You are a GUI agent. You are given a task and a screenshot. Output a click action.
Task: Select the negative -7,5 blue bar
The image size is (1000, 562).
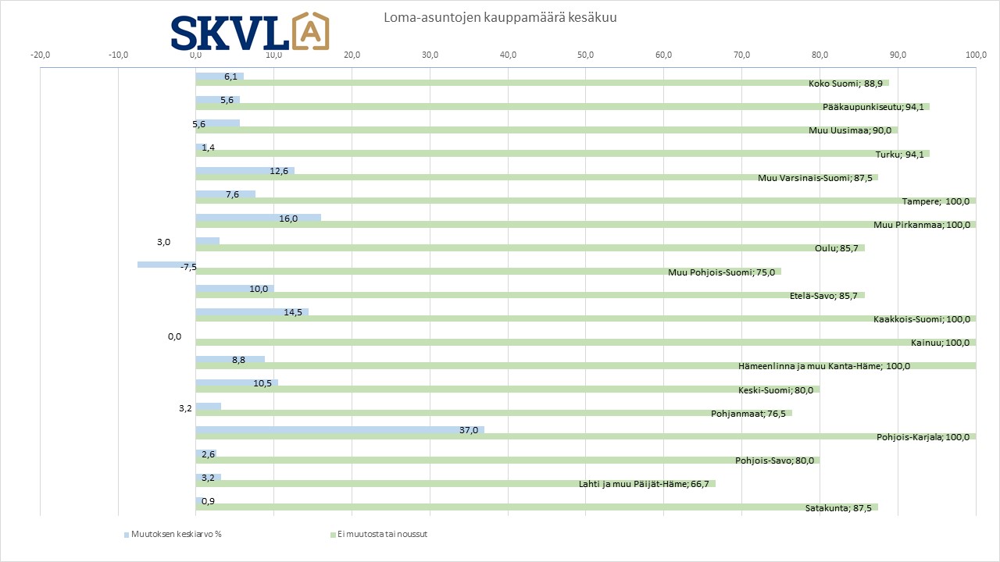tap(166, 265)
